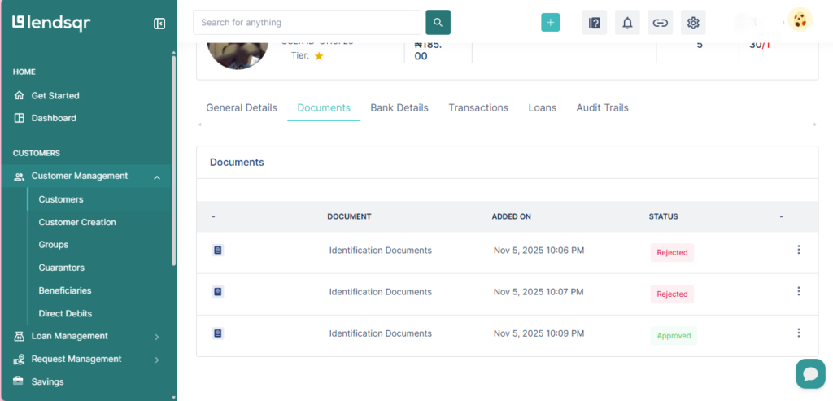This screenshot has width=833, height=401.
Task: Switch to the Audit Trails tab
Action: tap(602, 107)
